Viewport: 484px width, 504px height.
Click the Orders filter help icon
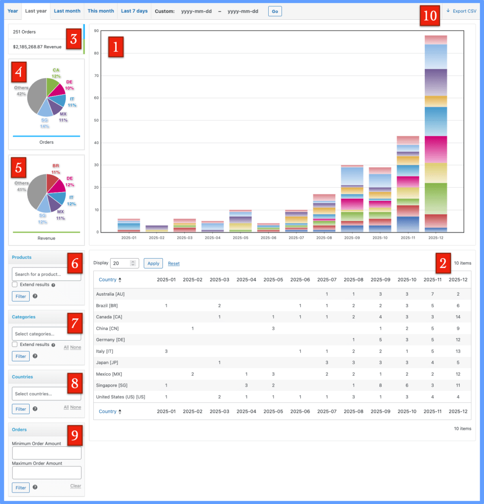[35, 487]
